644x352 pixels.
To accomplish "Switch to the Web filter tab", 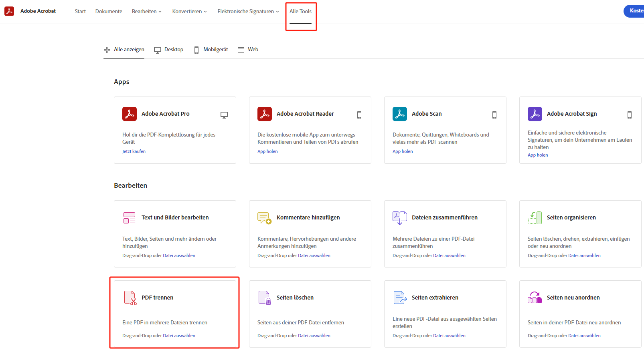I will point(248,50).
